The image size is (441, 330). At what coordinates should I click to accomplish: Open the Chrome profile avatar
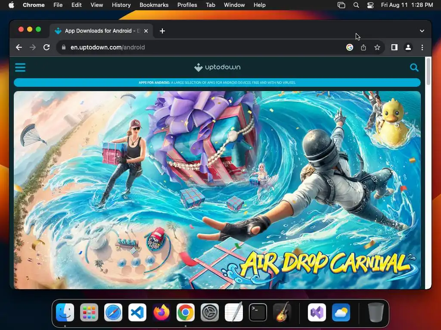[408, 47]
